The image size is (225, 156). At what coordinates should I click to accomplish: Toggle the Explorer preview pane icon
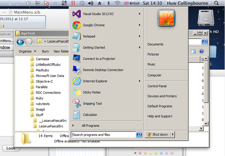pyautogui.click(x=193, y=51)
